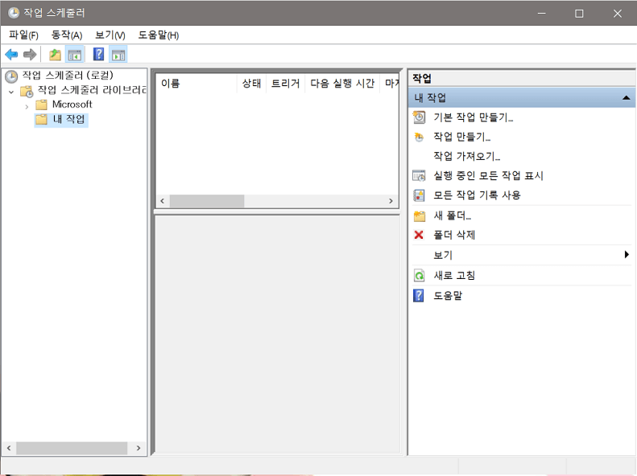The image size is (637, 476).
Task: Open the 파일(F) menu
Action: point(23,35)
